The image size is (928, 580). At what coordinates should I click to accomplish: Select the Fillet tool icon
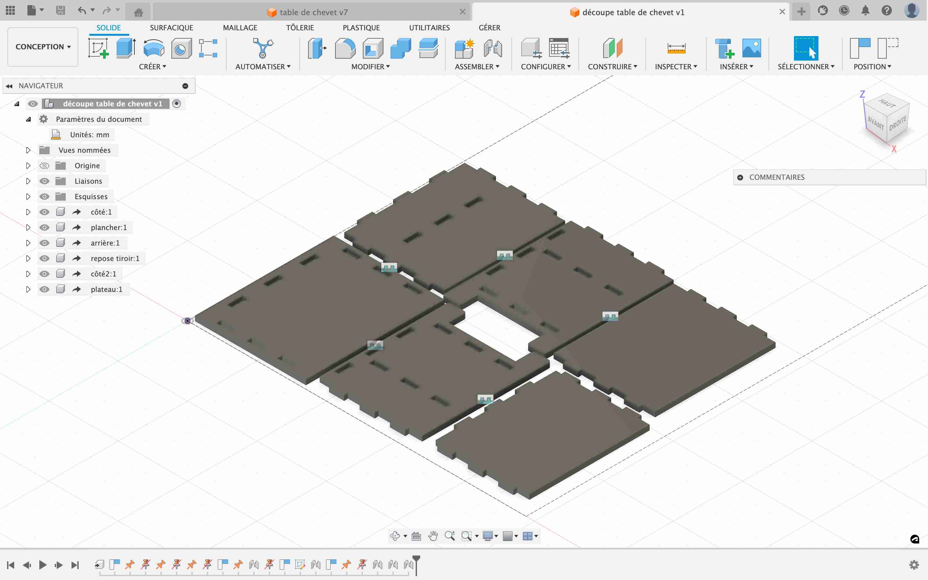point(345,48)
